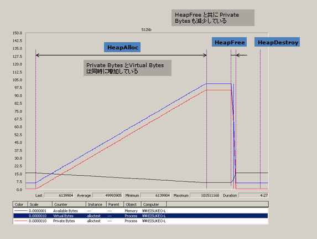Click the computer name in Available Bytes row

[x=154, y=211]
